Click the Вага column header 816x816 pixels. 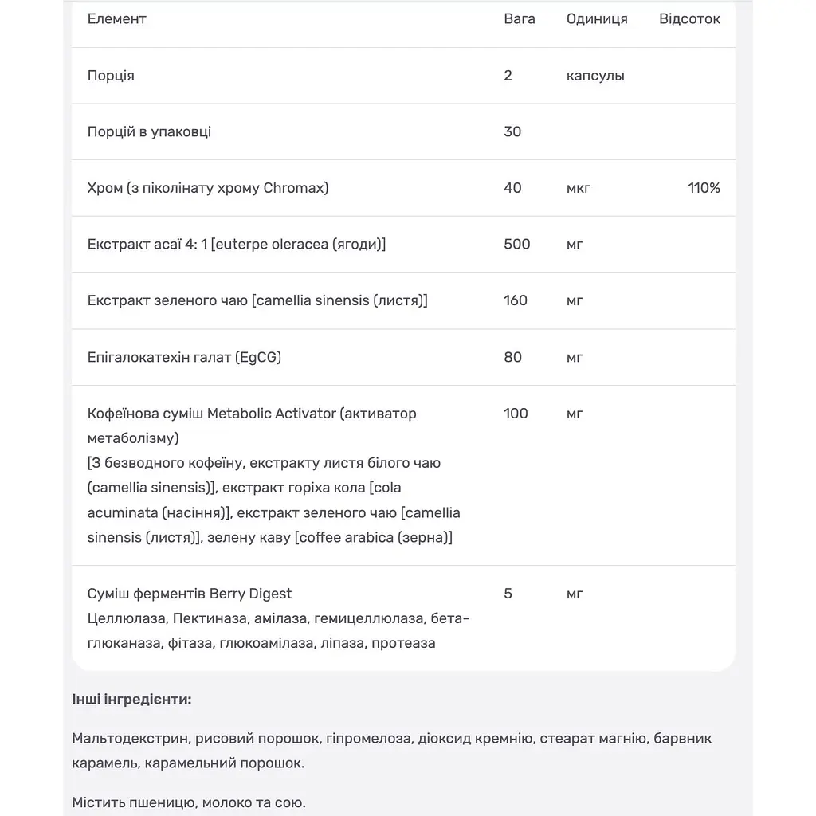pyautogui.click(x=520, y=19)
